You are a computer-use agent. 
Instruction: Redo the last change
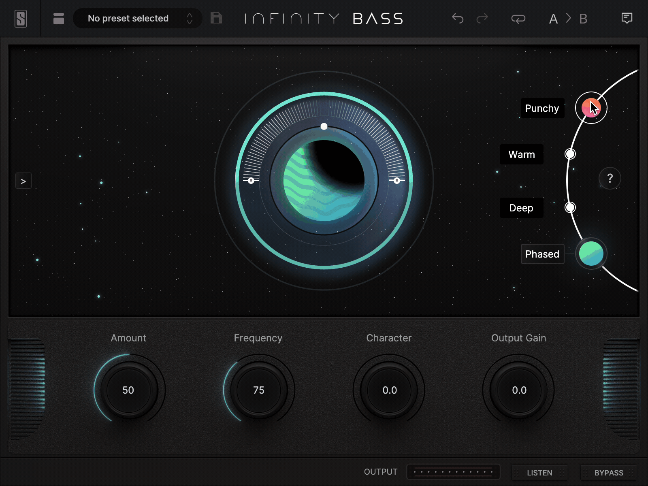click(482, 18)
